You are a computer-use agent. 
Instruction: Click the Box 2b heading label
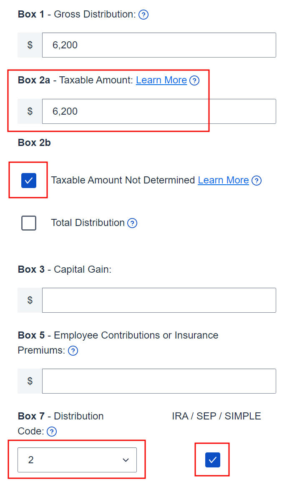34,143
